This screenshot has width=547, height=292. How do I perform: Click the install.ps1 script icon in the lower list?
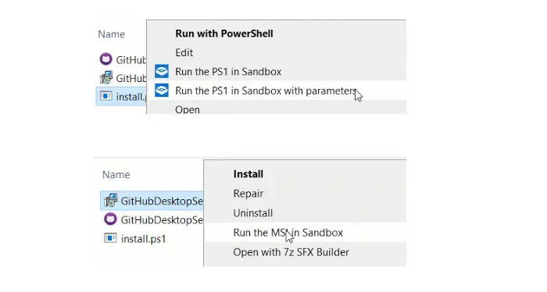pos(111,238)
